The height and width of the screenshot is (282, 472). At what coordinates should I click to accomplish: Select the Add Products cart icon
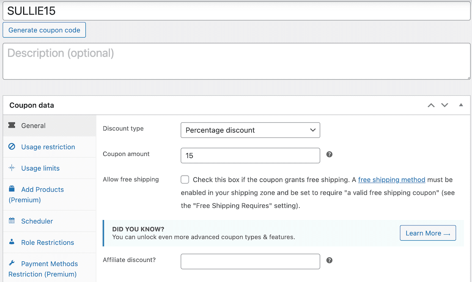point(12,189)
